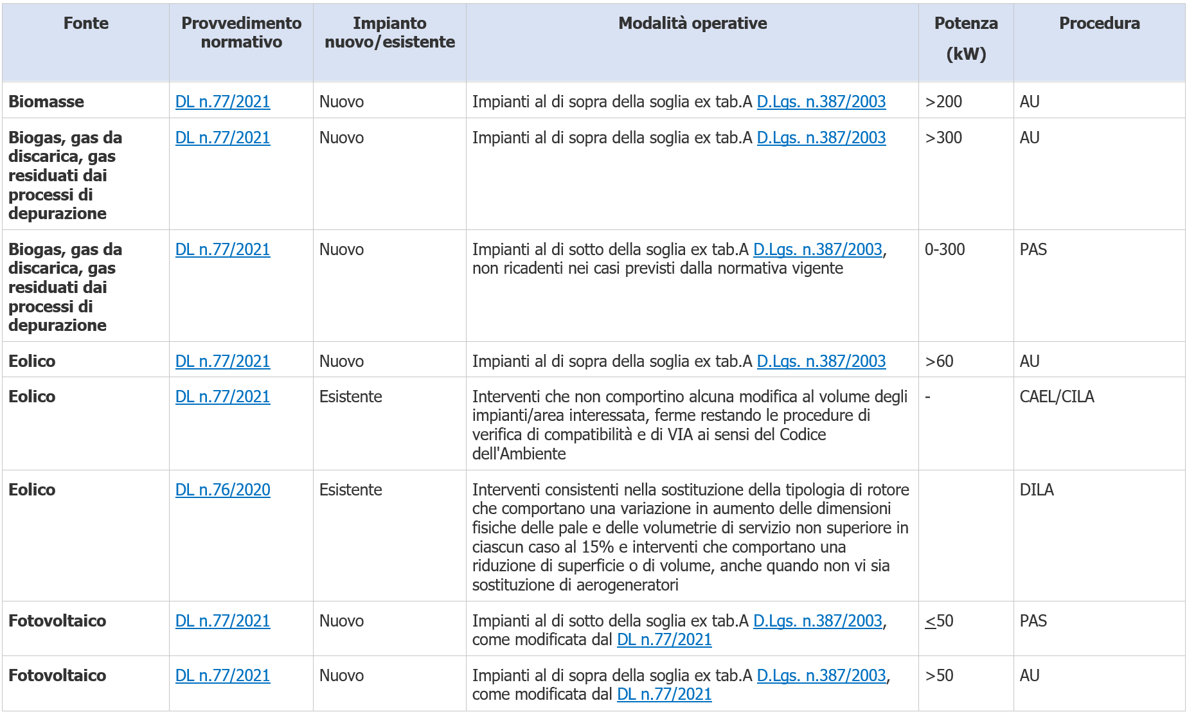
Task: Click DL n.77/2021 in last Fotovoltaico row provvedimento
Action: point(222,675)
